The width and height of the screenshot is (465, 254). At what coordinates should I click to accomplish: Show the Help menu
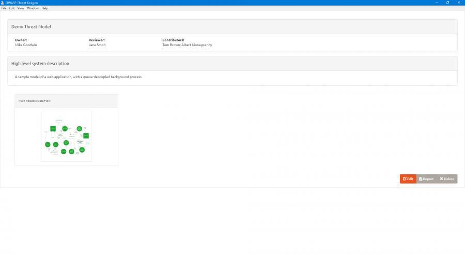(45, 8)
